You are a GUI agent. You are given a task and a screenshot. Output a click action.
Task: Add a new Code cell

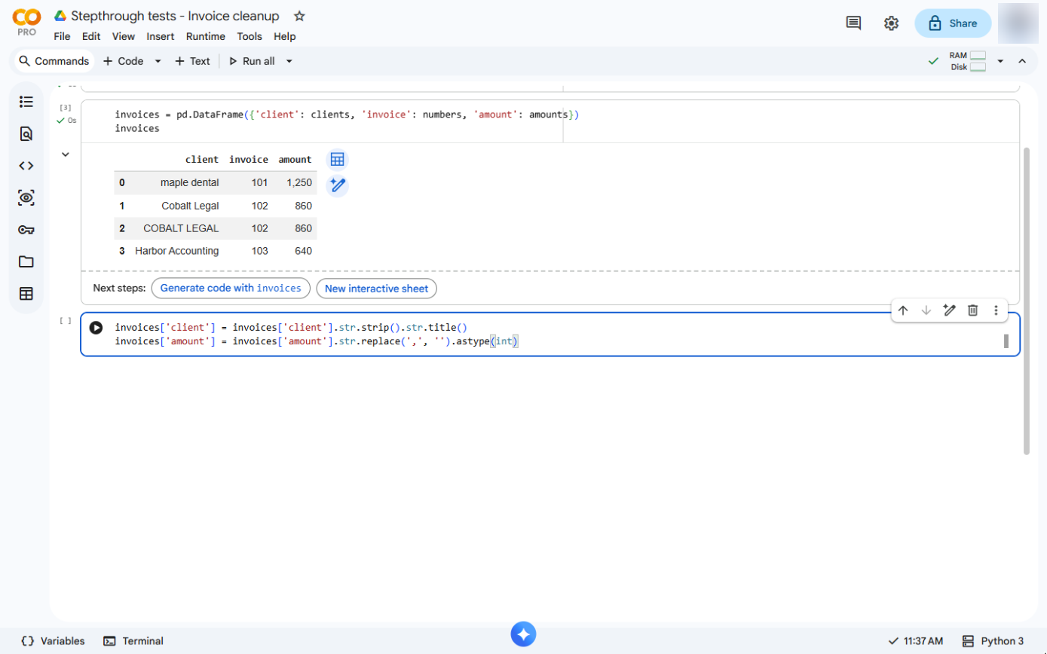click(x=123, y=61)
